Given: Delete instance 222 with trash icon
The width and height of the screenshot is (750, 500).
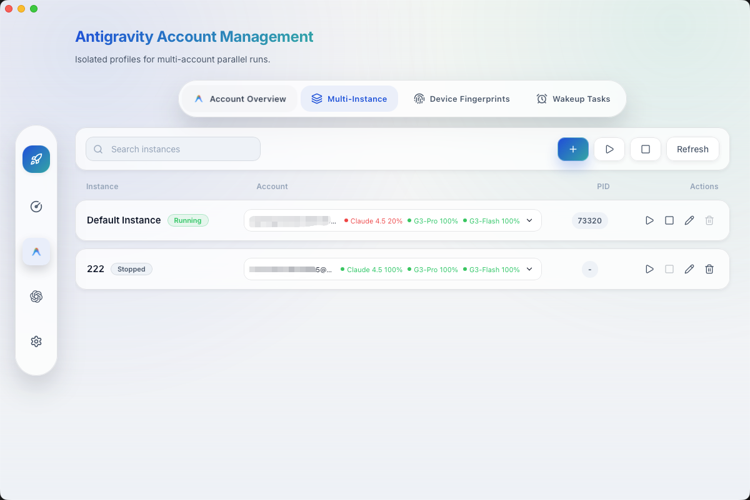Looking at the screenshot, I should (x=709, y=269).
